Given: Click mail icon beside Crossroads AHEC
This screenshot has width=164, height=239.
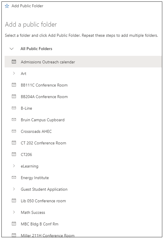Looking at the screenshot, I should 14,131.
